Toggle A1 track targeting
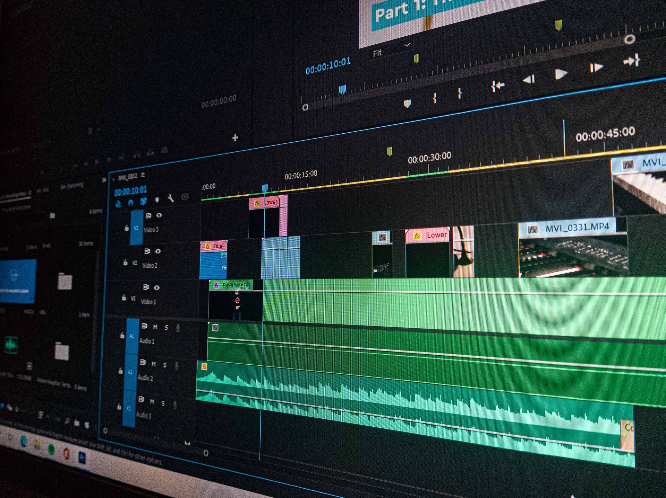 click(132, 336)
